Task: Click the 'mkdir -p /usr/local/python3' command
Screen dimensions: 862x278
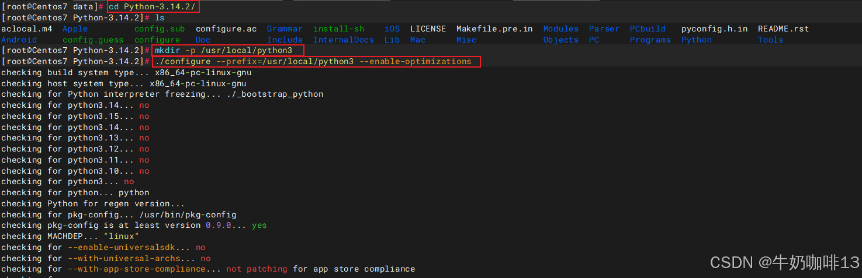Action: click(223, 51)
